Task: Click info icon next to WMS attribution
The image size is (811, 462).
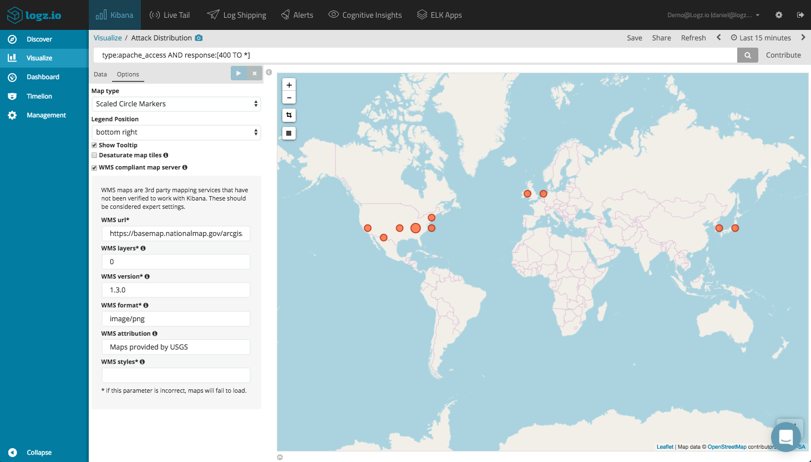Action: [x=155, y=333]
